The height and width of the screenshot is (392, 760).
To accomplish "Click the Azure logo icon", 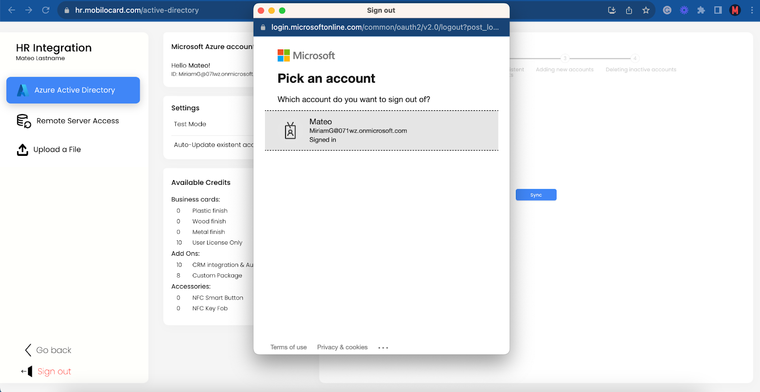I will (x=23, y=90).
